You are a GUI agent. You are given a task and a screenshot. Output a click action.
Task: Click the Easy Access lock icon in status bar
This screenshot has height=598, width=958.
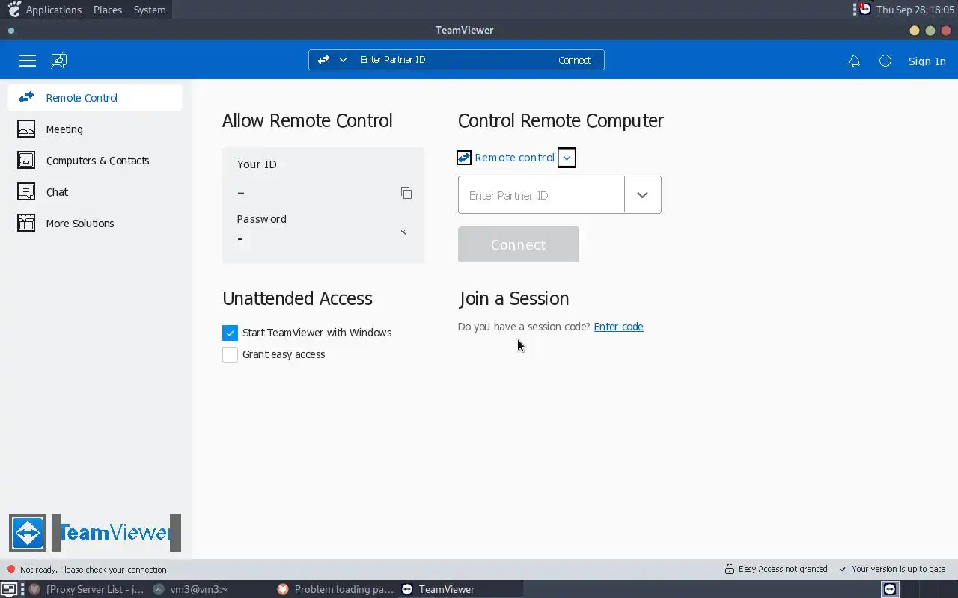(729, 569)
